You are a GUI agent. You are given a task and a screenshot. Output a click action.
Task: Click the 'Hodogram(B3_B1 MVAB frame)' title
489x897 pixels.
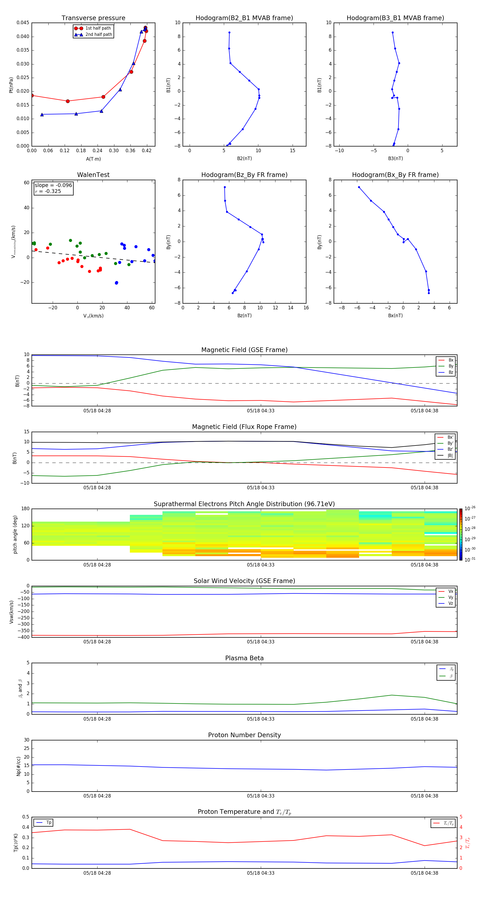point(395,18)
